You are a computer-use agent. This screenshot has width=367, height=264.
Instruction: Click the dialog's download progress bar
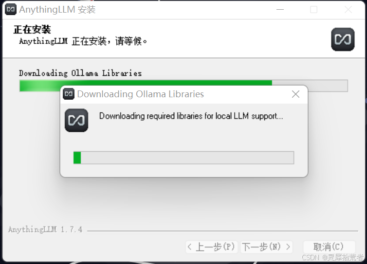183,158
